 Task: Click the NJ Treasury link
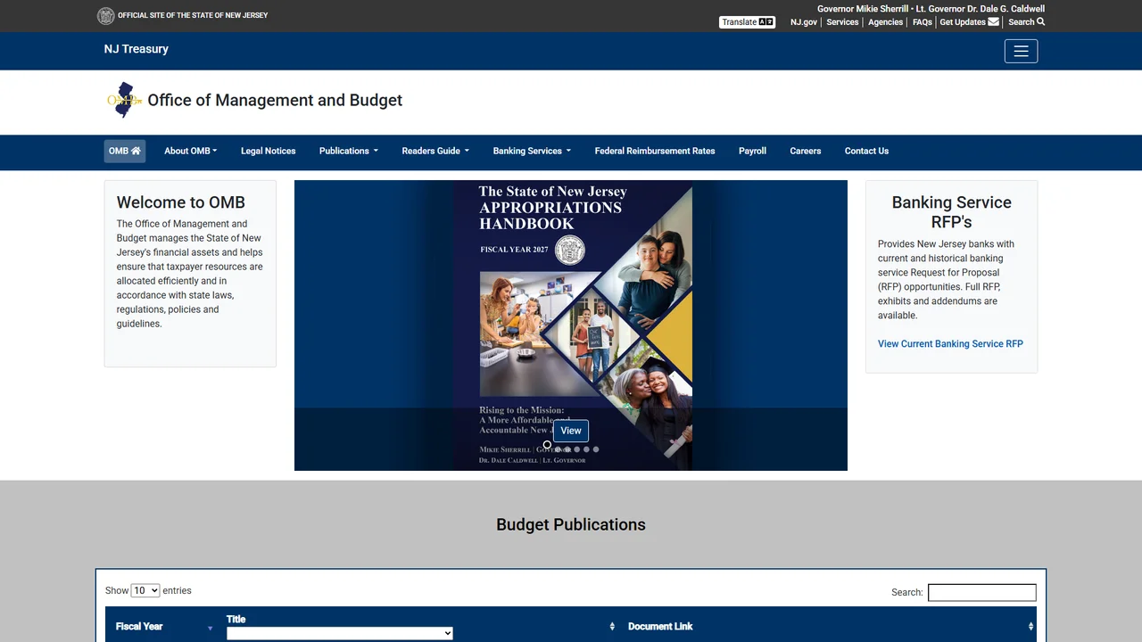point(137,49)
